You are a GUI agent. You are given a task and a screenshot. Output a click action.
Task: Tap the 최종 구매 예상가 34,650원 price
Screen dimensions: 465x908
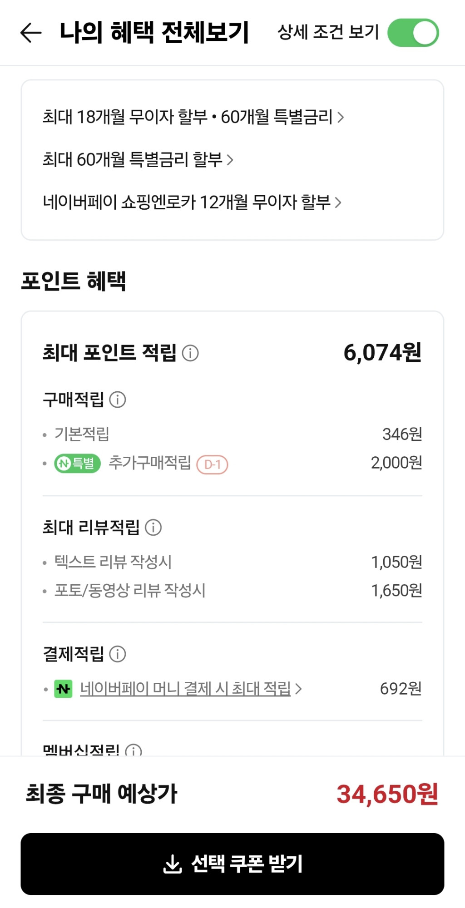tap(387, 794)
